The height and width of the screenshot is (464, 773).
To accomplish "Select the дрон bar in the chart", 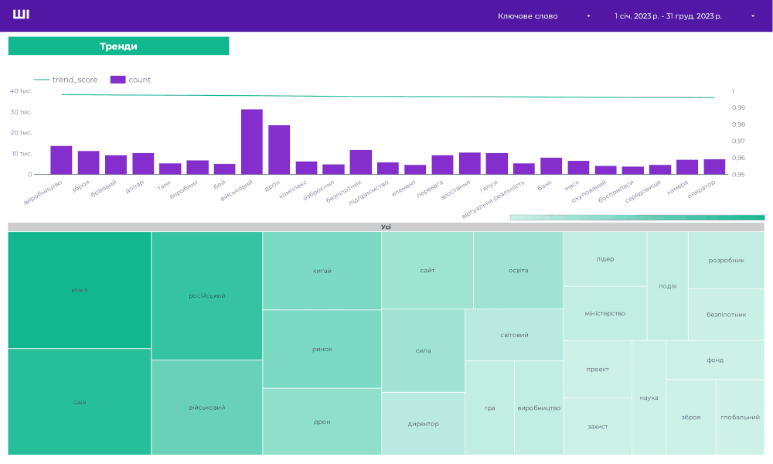I will (279, 149).
